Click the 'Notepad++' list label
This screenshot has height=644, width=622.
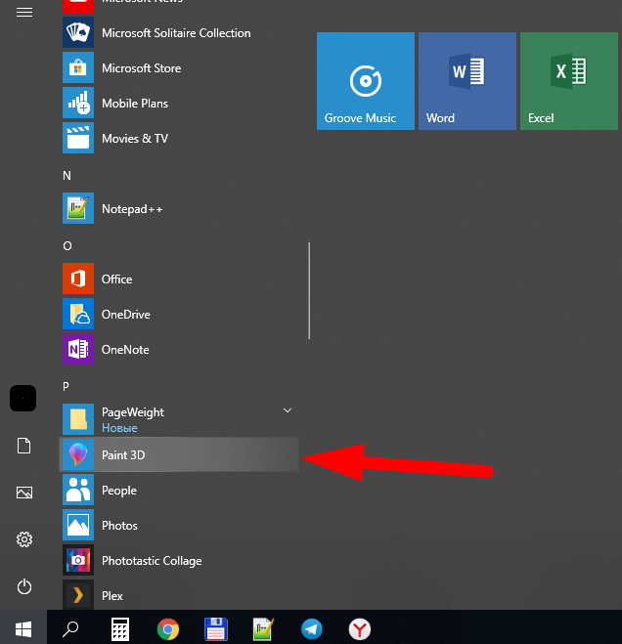[x=132, y=209]
